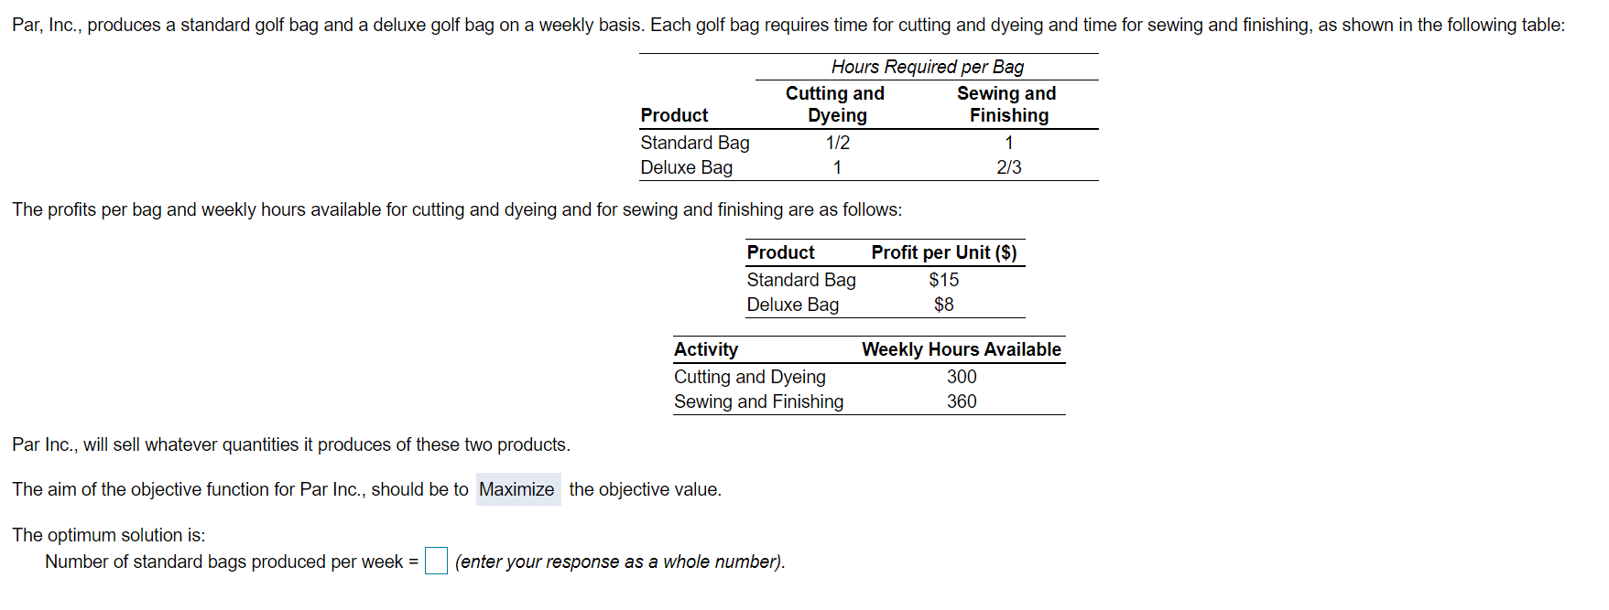
Task: Click the Cutting and Dyeing column header
Action: point(834,103)
